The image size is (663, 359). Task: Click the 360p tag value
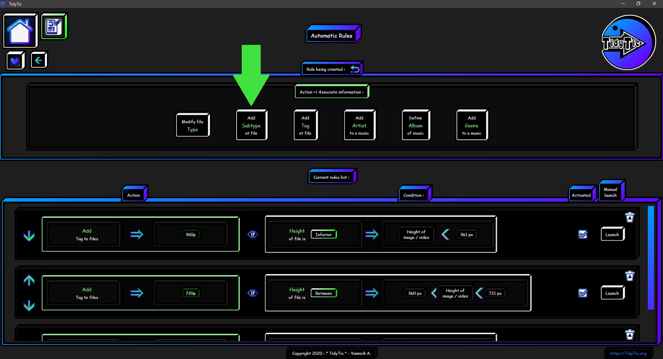pyautogui.click(x=191, y=234)
